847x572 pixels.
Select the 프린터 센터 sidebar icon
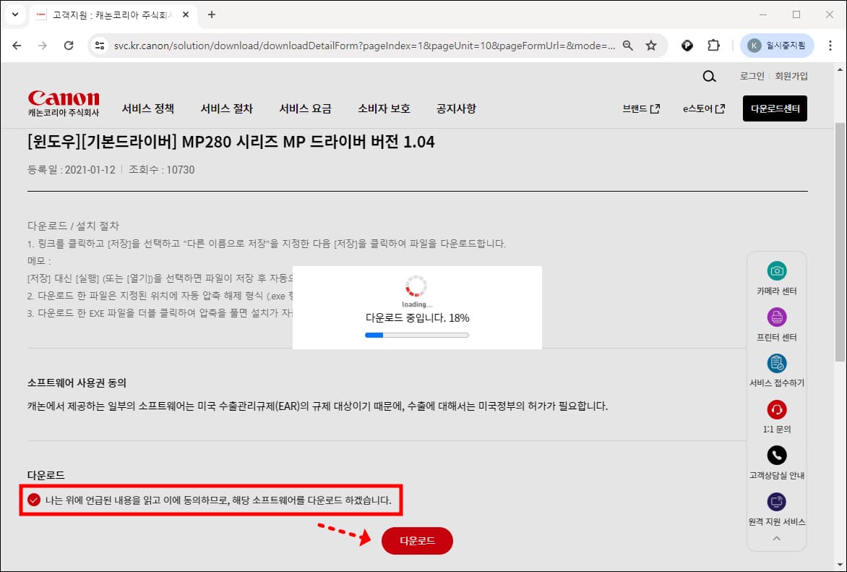[777, 317]
